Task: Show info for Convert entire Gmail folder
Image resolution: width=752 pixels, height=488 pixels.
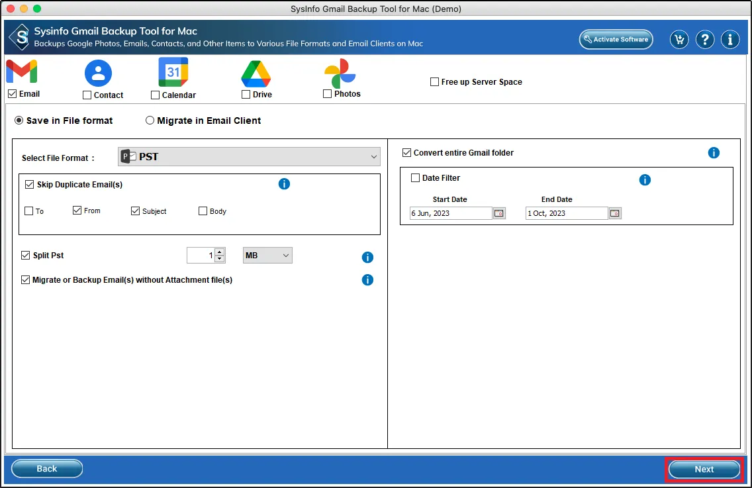Action: 714,153
